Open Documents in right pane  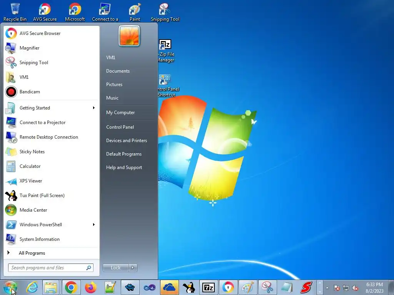pos(118,71)
